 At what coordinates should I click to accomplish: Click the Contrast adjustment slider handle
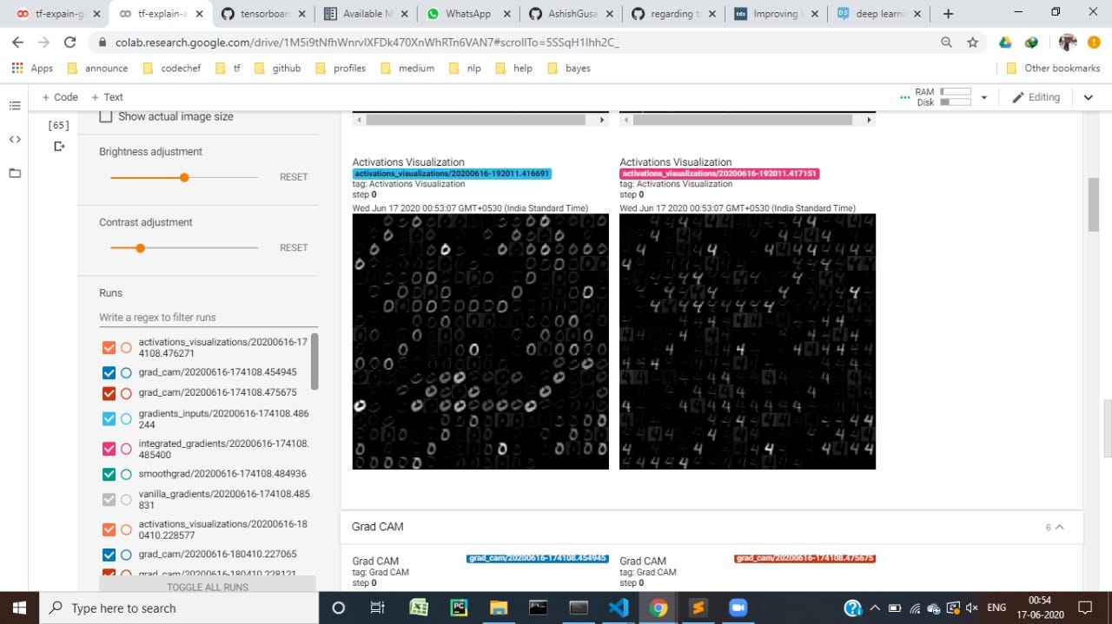tap(140, 247)
